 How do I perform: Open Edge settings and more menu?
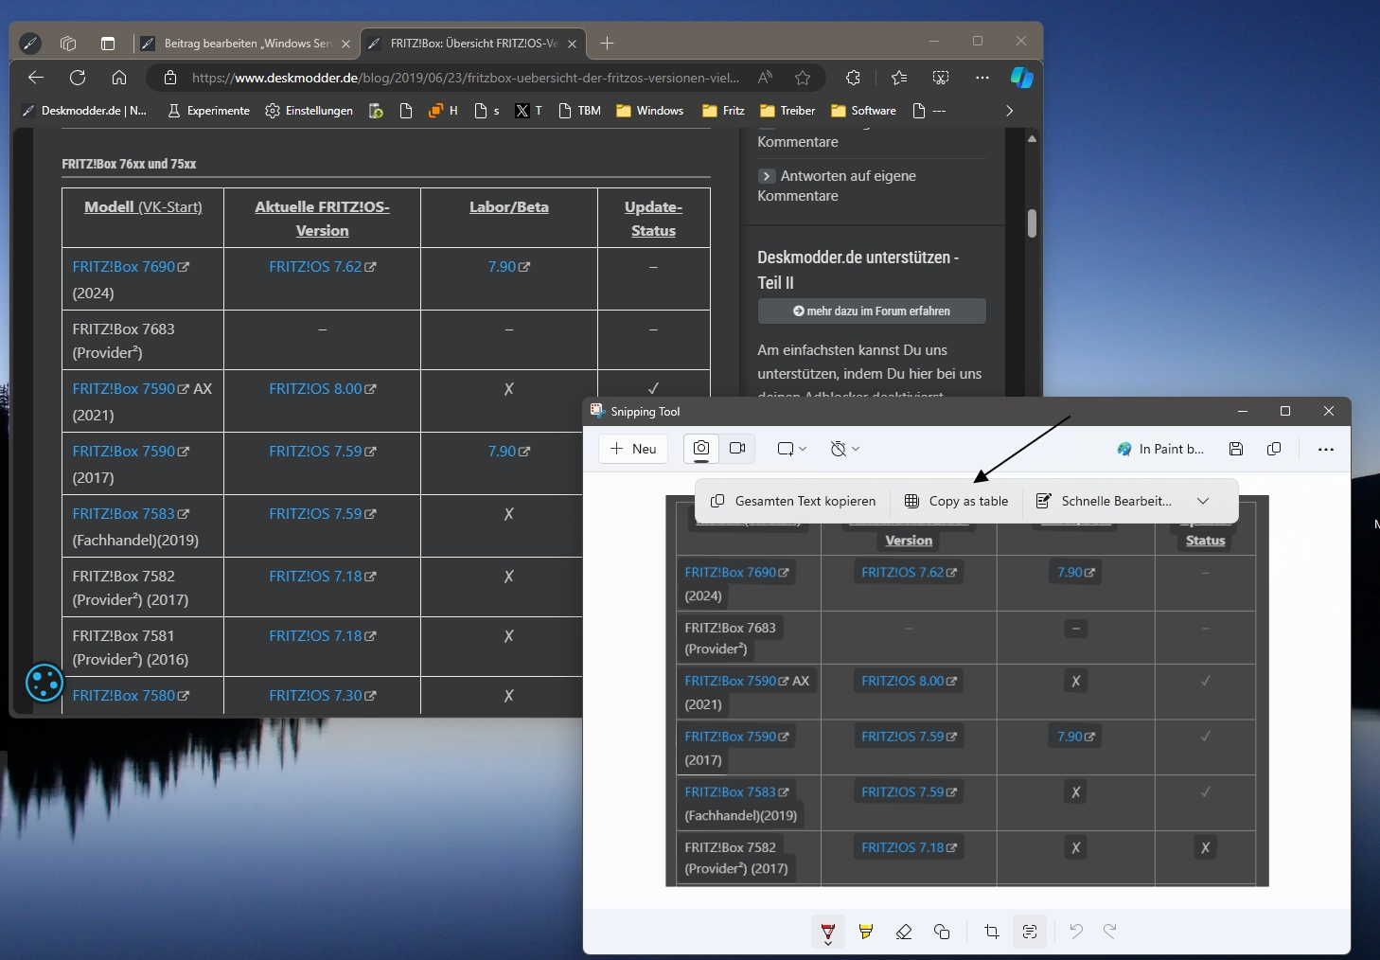982,78
